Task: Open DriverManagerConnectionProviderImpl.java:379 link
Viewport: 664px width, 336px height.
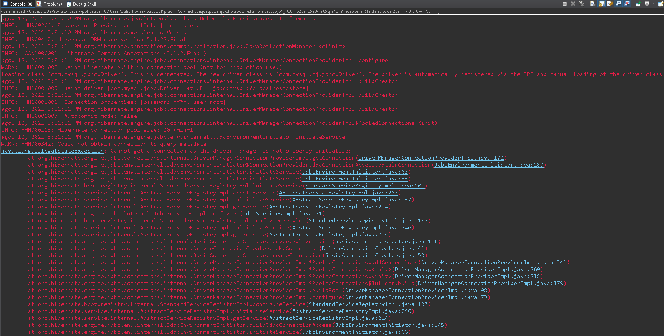Action: [490, 283]
